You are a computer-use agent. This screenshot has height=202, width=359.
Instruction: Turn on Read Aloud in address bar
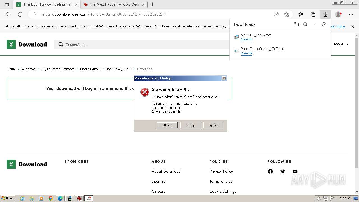(276, 14)
